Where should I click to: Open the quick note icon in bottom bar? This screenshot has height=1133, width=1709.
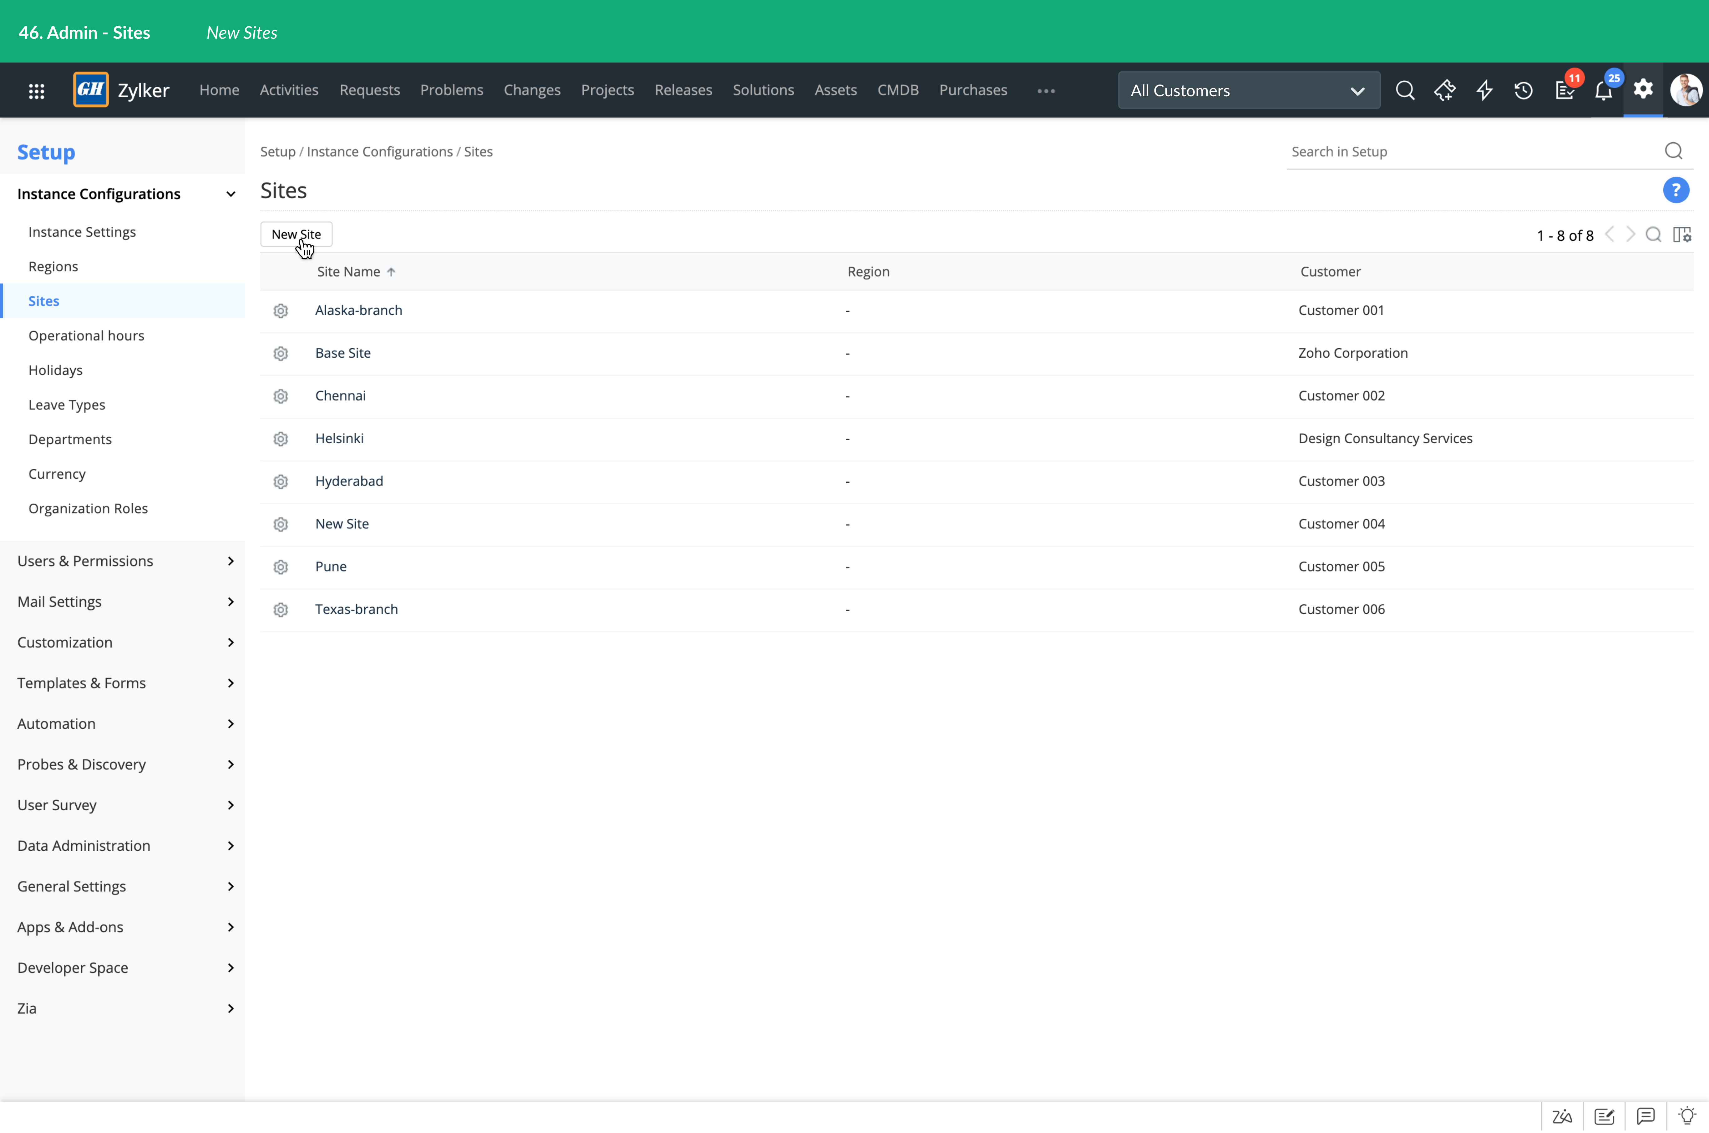(x=1604, y=1116)
